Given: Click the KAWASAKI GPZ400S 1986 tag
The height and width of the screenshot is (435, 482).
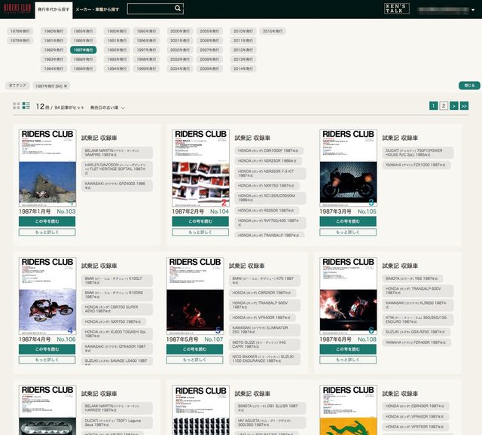Looking at the screenshot, I should coord(117,186).
